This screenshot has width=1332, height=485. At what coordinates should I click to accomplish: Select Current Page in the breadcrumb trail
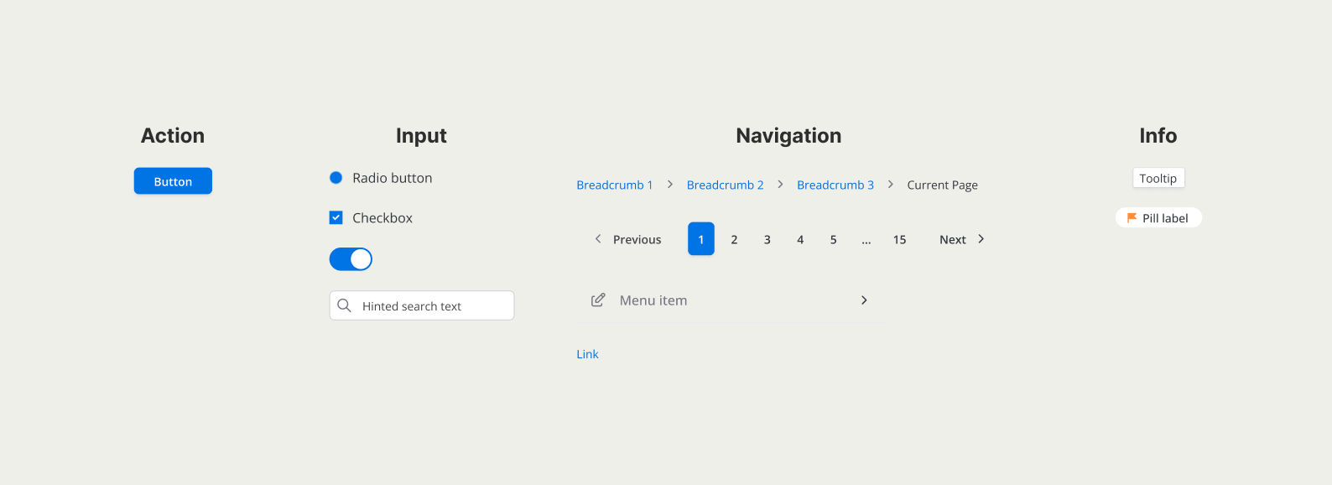942,185
